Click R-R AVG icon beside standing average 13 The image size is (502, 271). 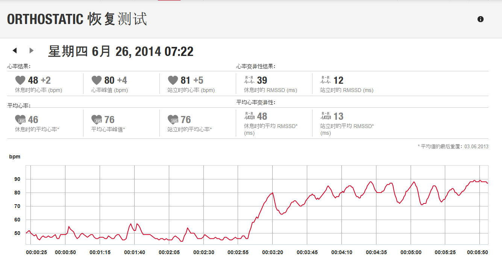(326, 116)
